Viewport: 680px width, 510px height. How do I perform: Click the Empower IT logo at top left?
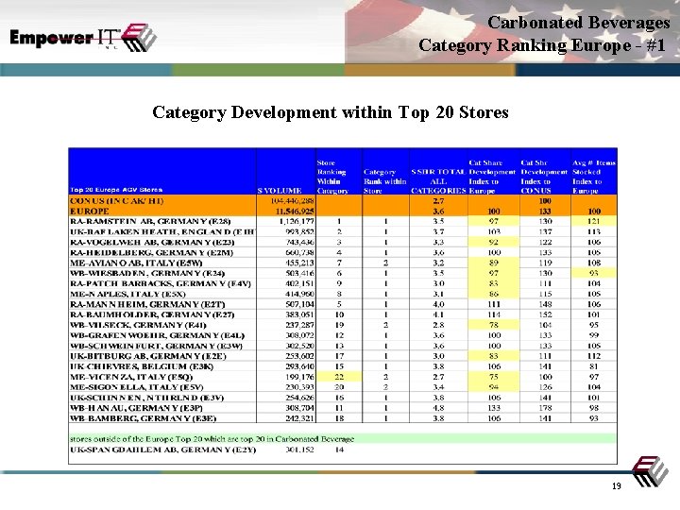83,38
